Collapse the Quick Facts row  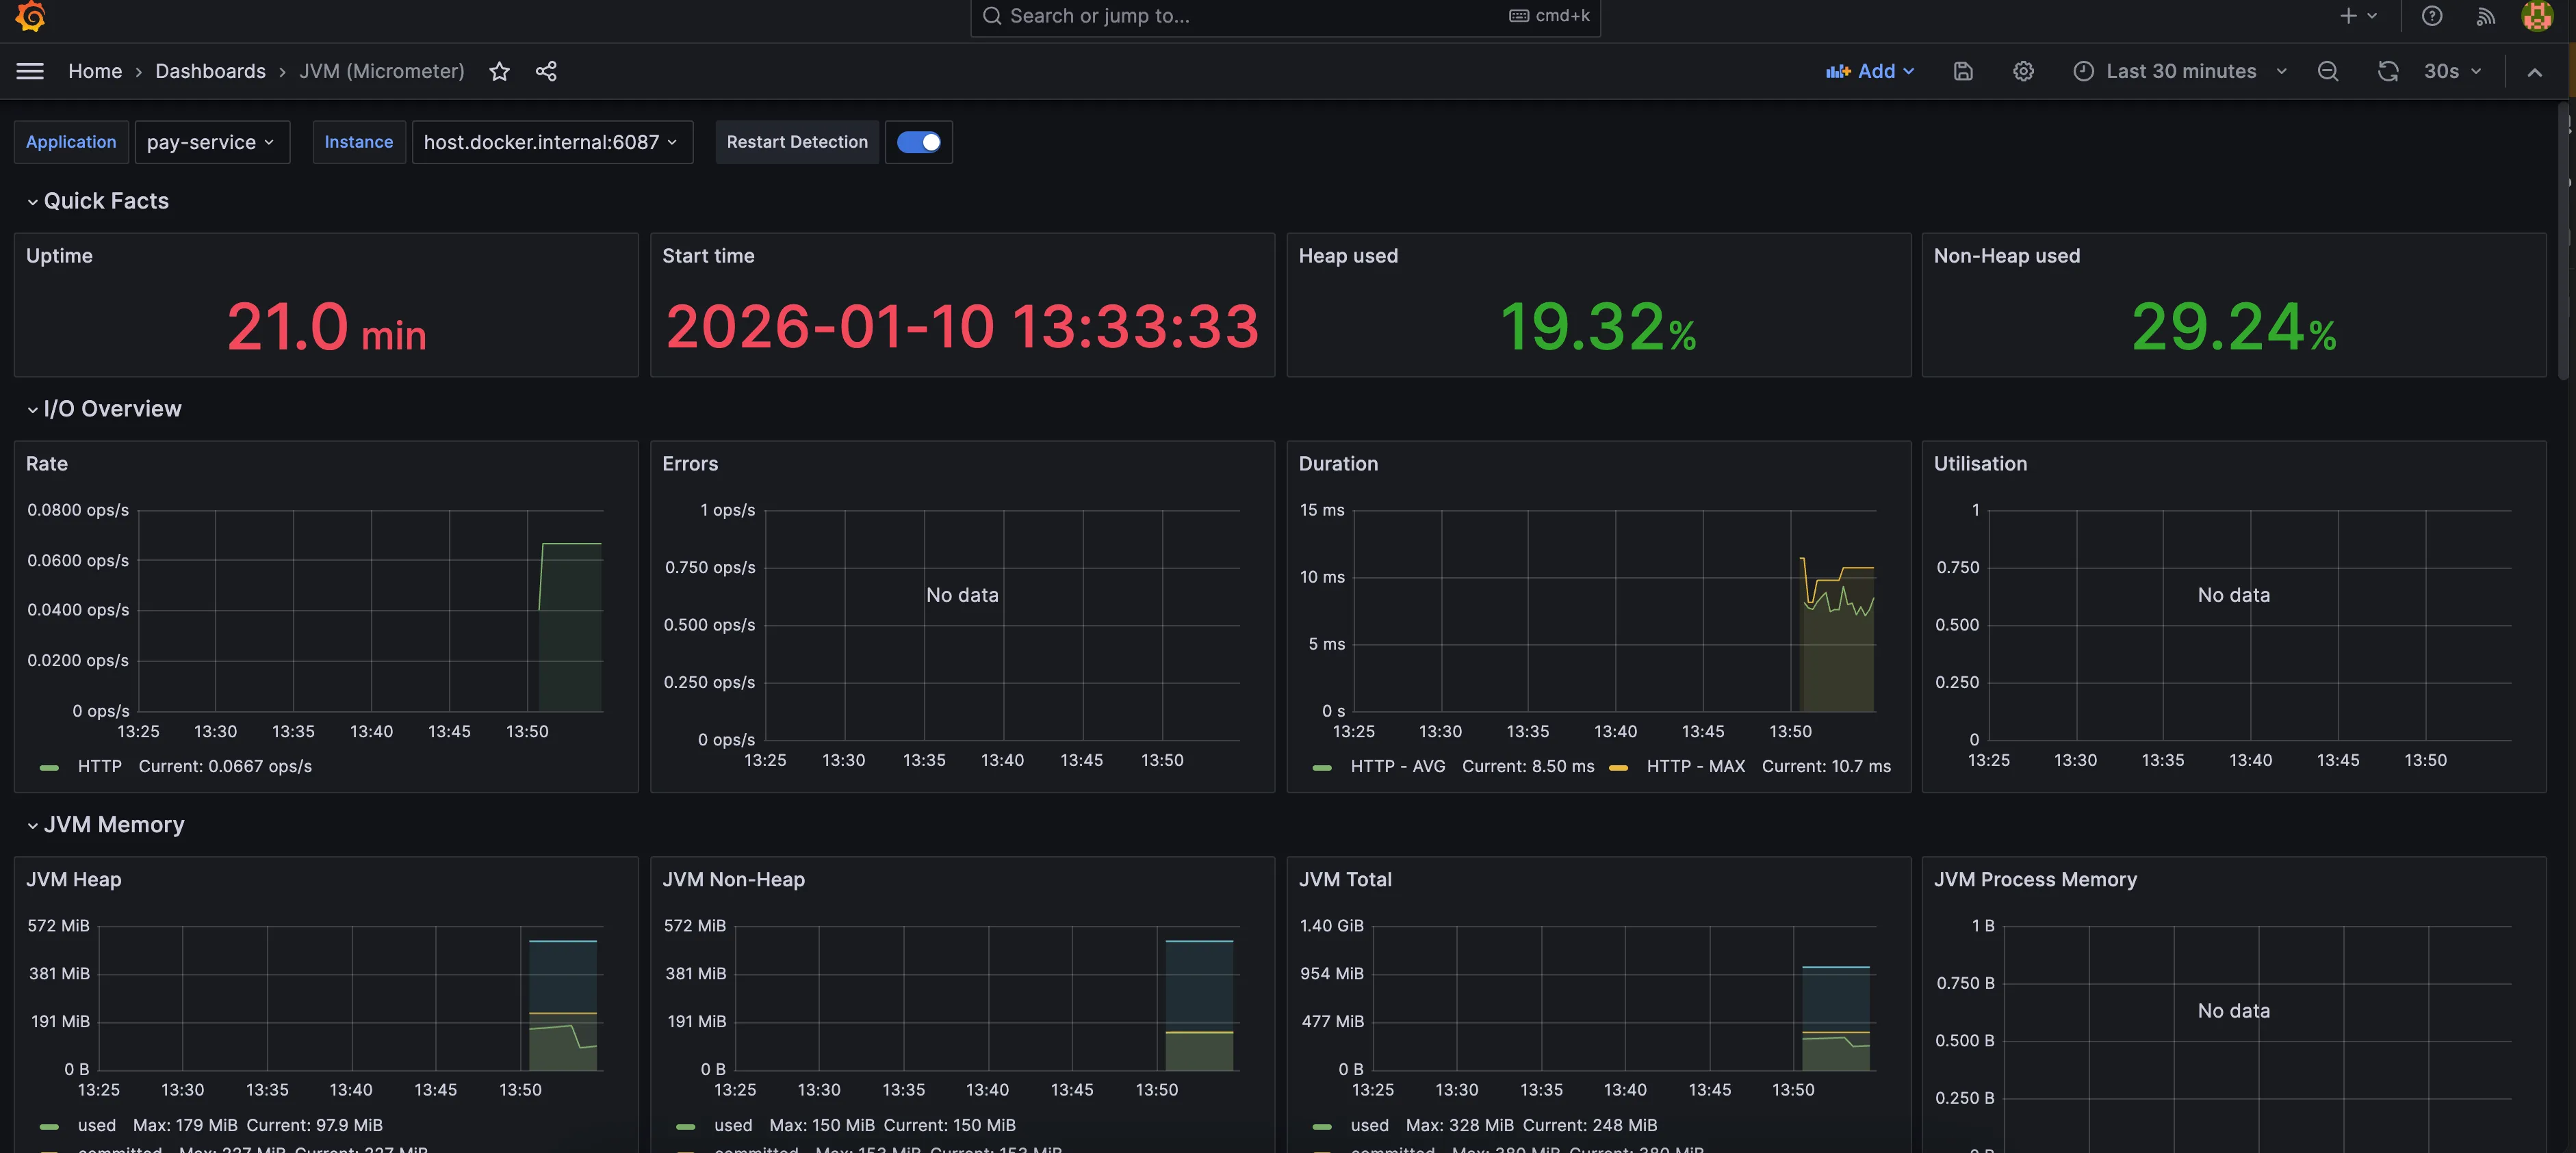click(105, 201)
